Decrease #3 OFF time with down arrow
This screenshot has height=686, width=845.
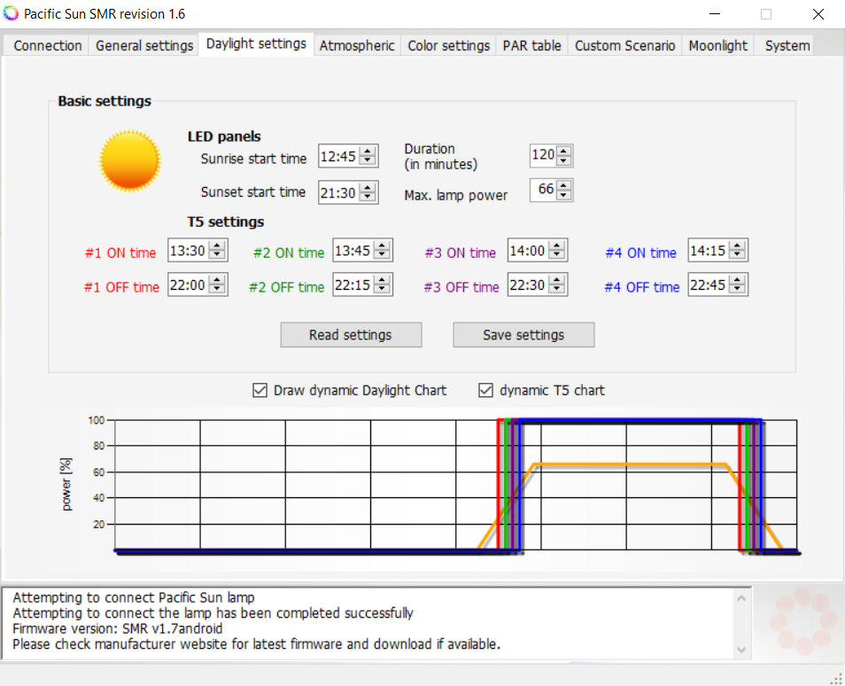(557, 290)
